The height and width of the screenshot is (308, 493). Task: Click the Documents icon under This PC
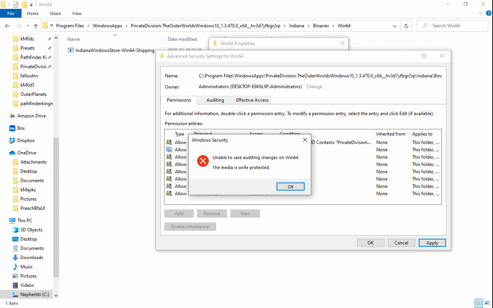[x=15, y=248]
